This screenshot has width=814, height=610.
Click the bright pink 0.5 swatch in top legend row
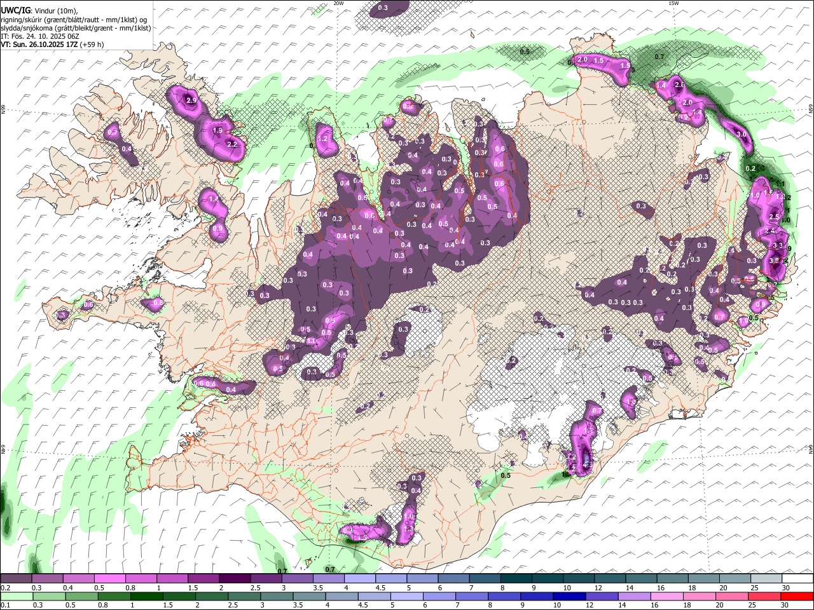click(109, 578)
